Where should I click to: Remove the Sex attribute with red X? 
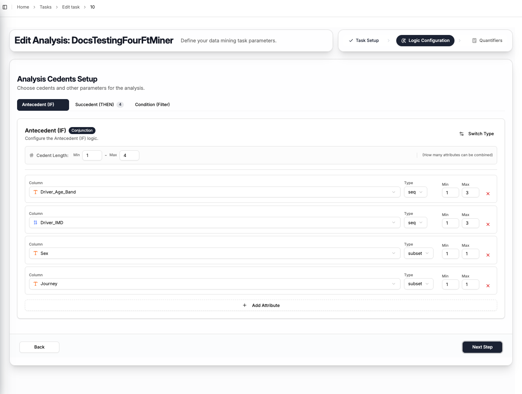click(488, 255)
